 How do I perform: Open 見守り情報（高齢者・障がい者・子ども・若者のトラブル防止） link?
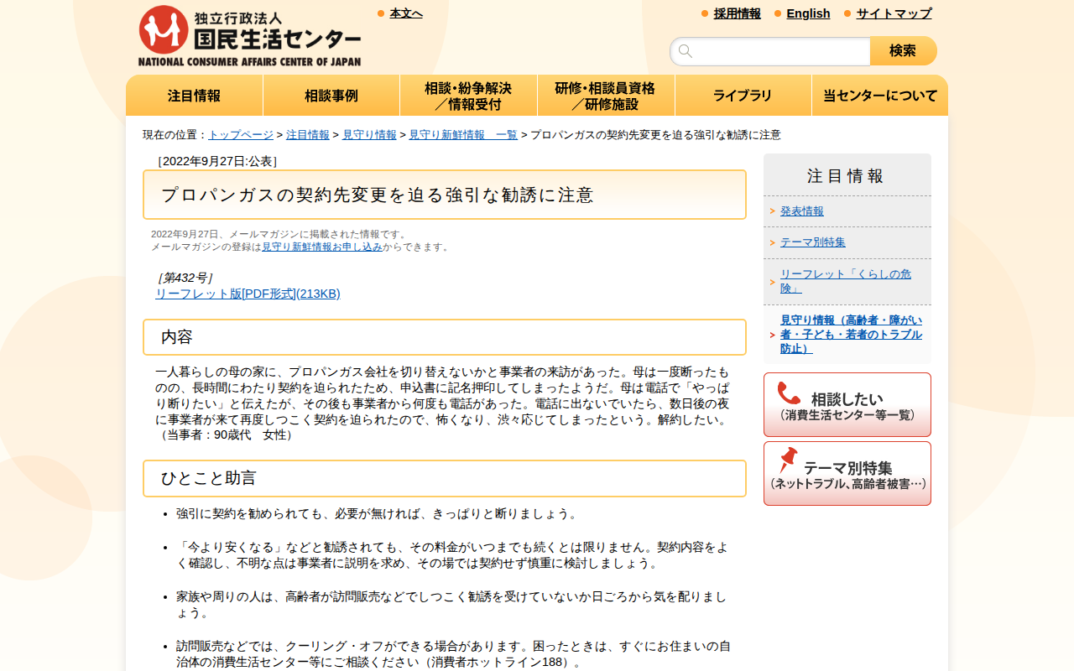[x=851, y=335]
